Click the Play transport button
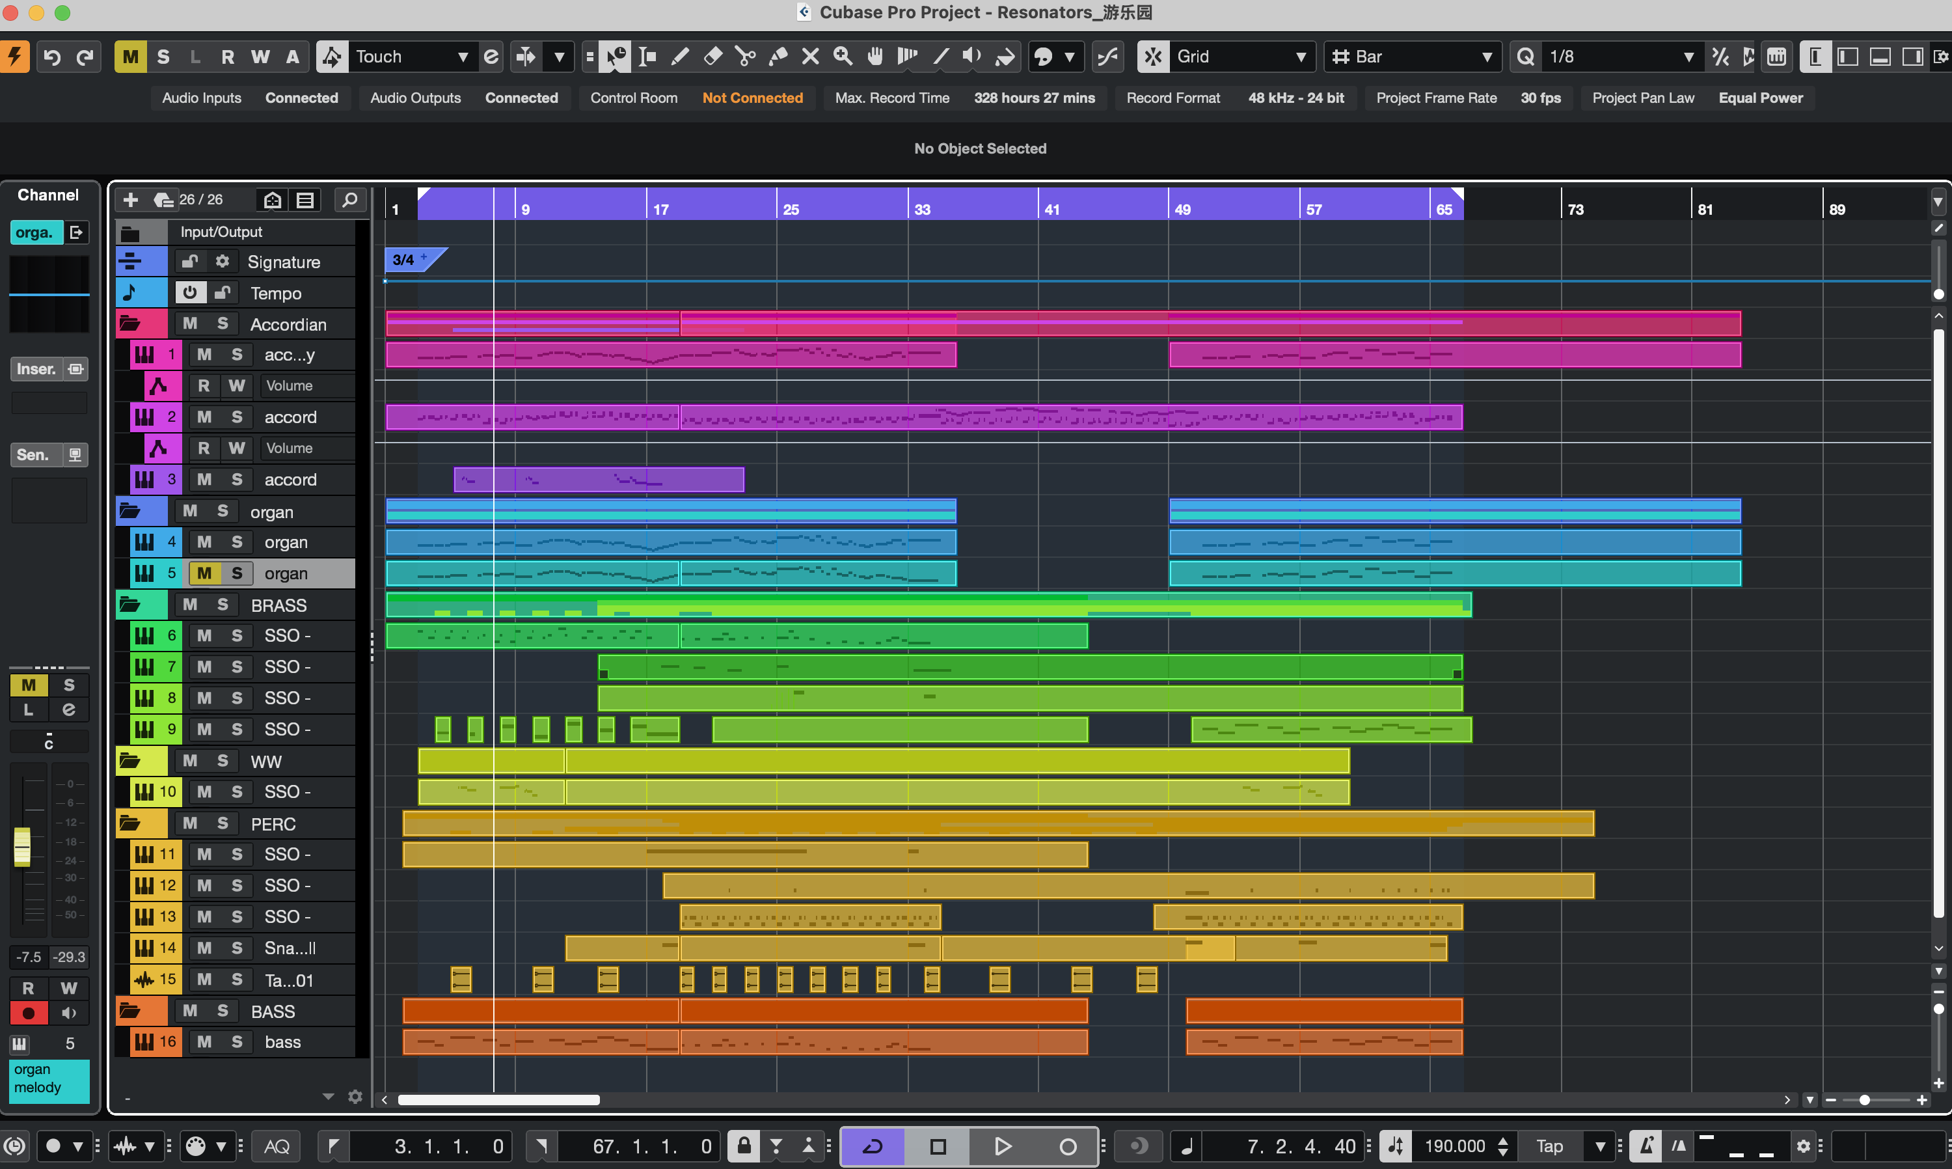This screenshot has height=1169, width=1952. 1003,1146
